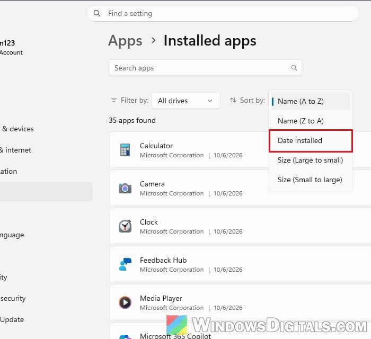
Task: Click the Feedback Hub app icon
Action: [125, 264]
